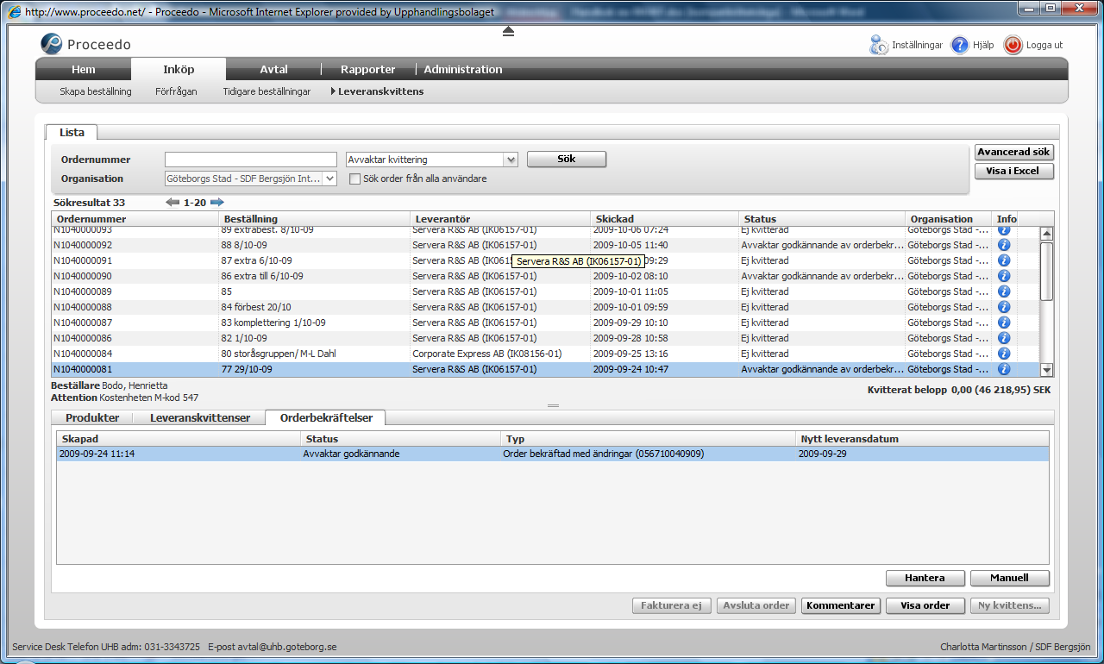Select the Lista tab

click(x=72, y=132)
